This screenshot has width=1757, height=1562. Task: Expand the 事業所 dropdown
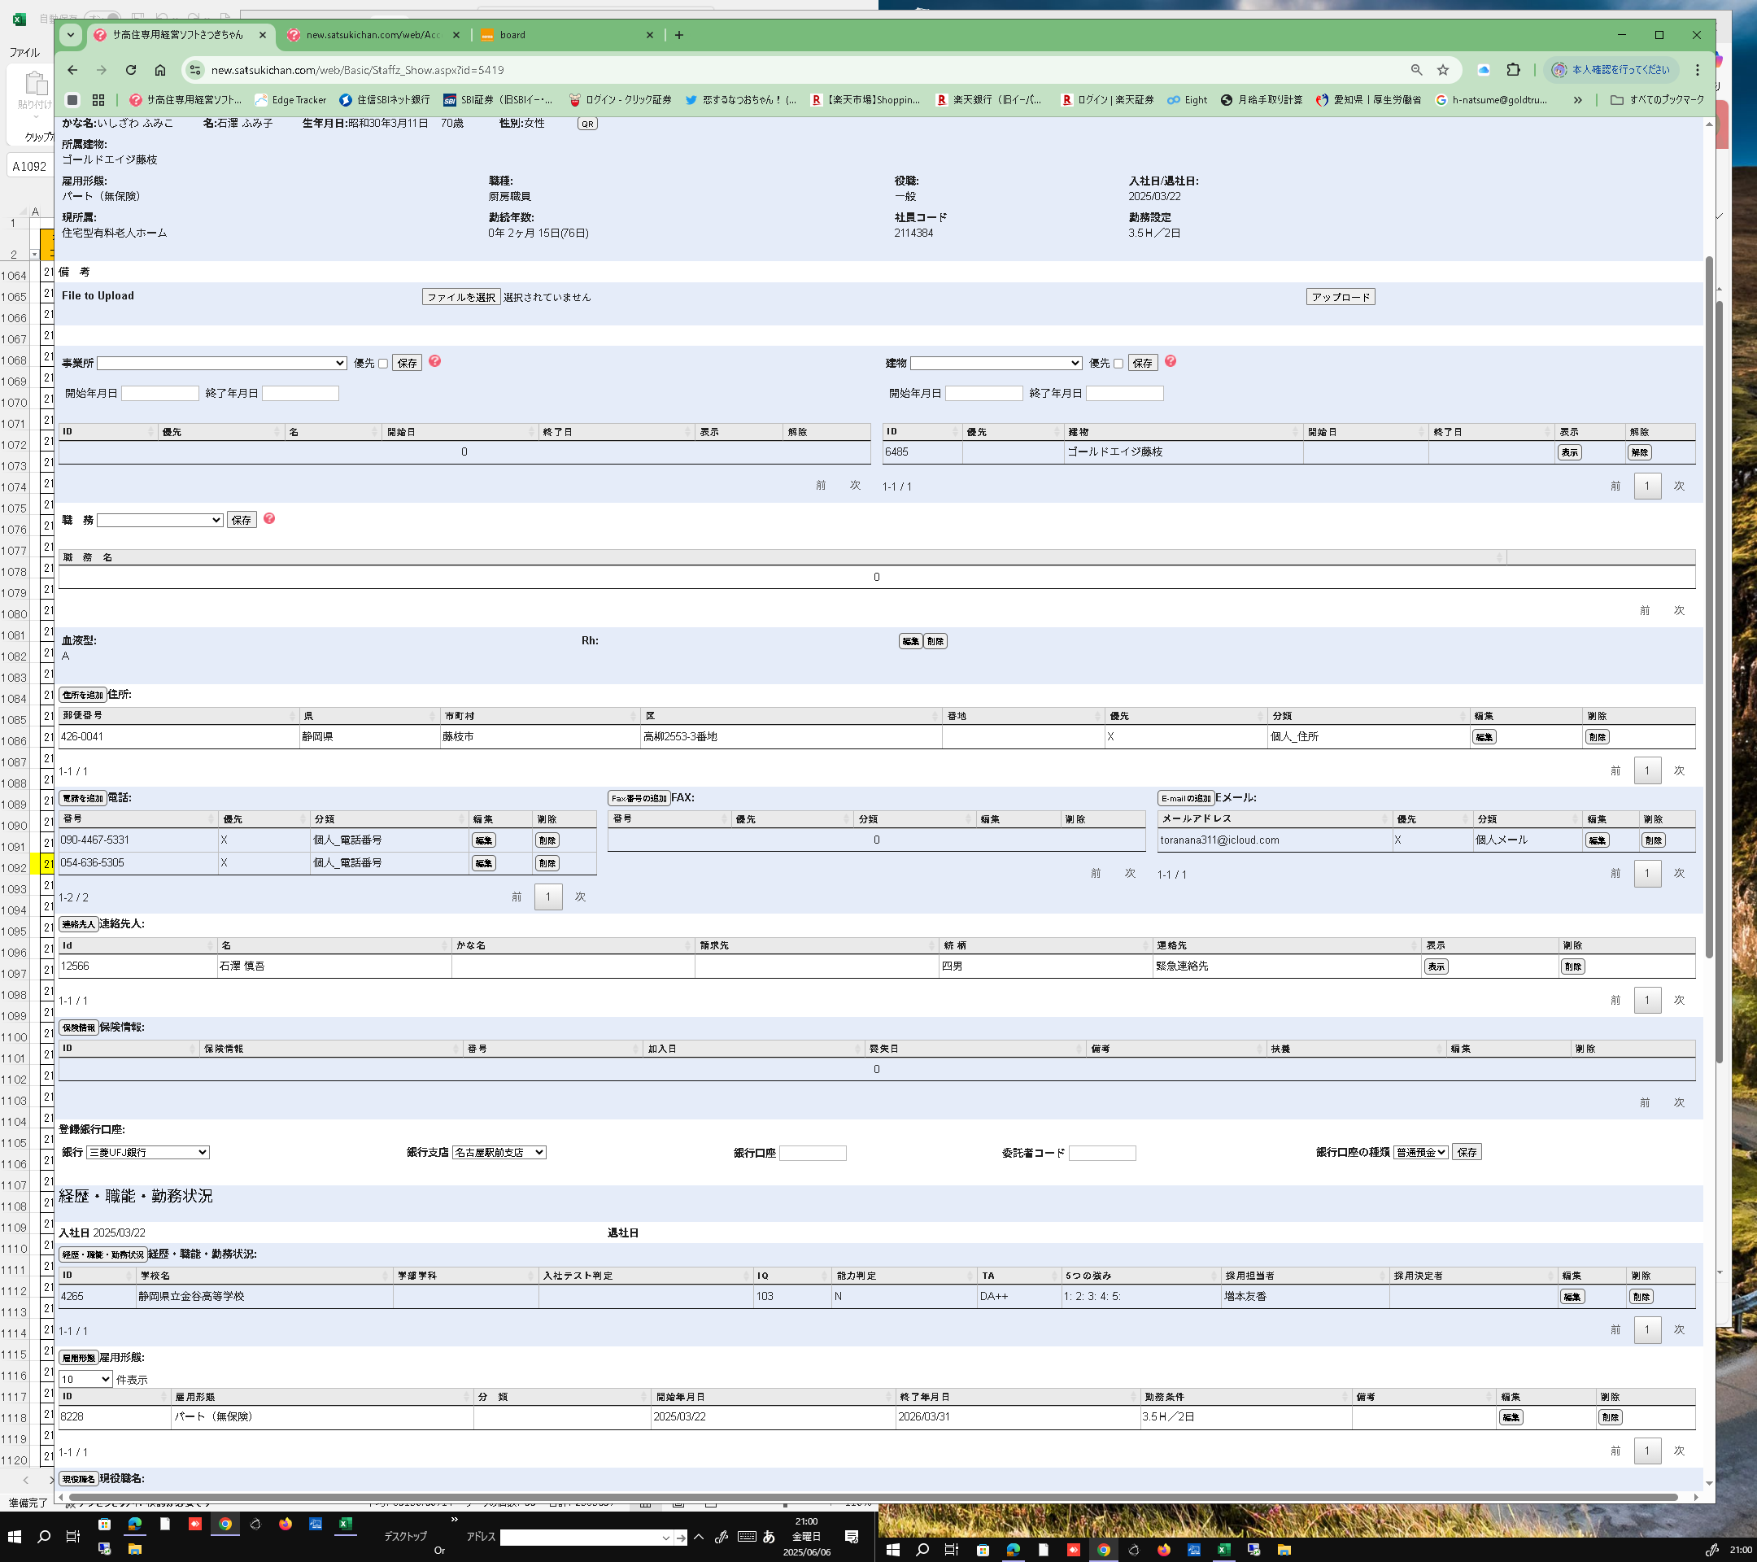(x=222, y=363)
